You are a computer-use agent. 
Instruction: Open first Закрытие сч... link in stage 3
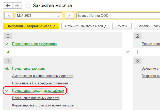[151, 69]
